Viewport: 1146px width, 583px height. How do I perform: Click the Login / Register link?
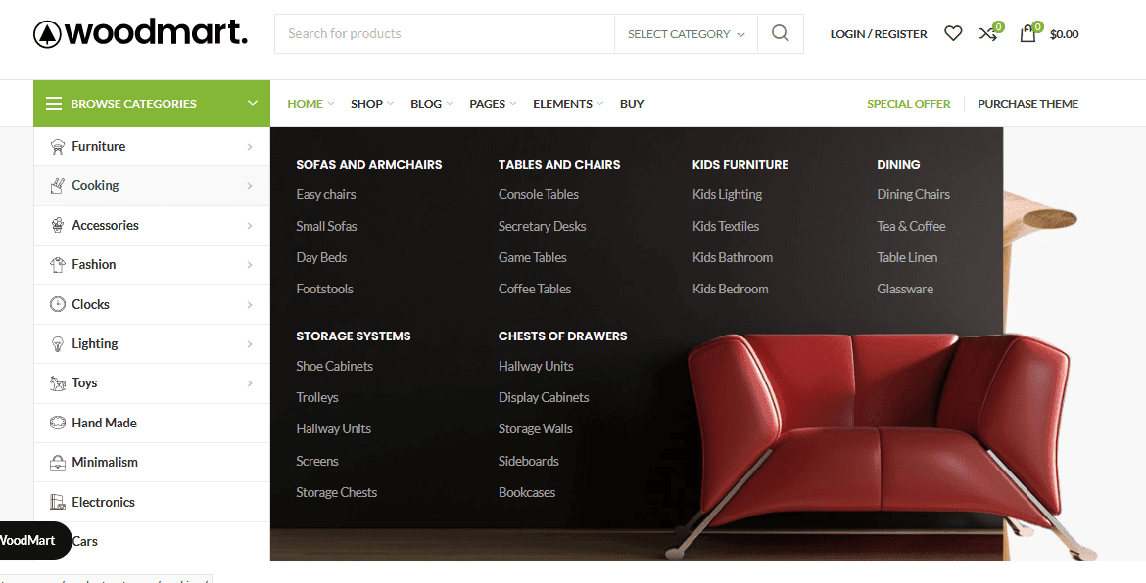point(879,33)
